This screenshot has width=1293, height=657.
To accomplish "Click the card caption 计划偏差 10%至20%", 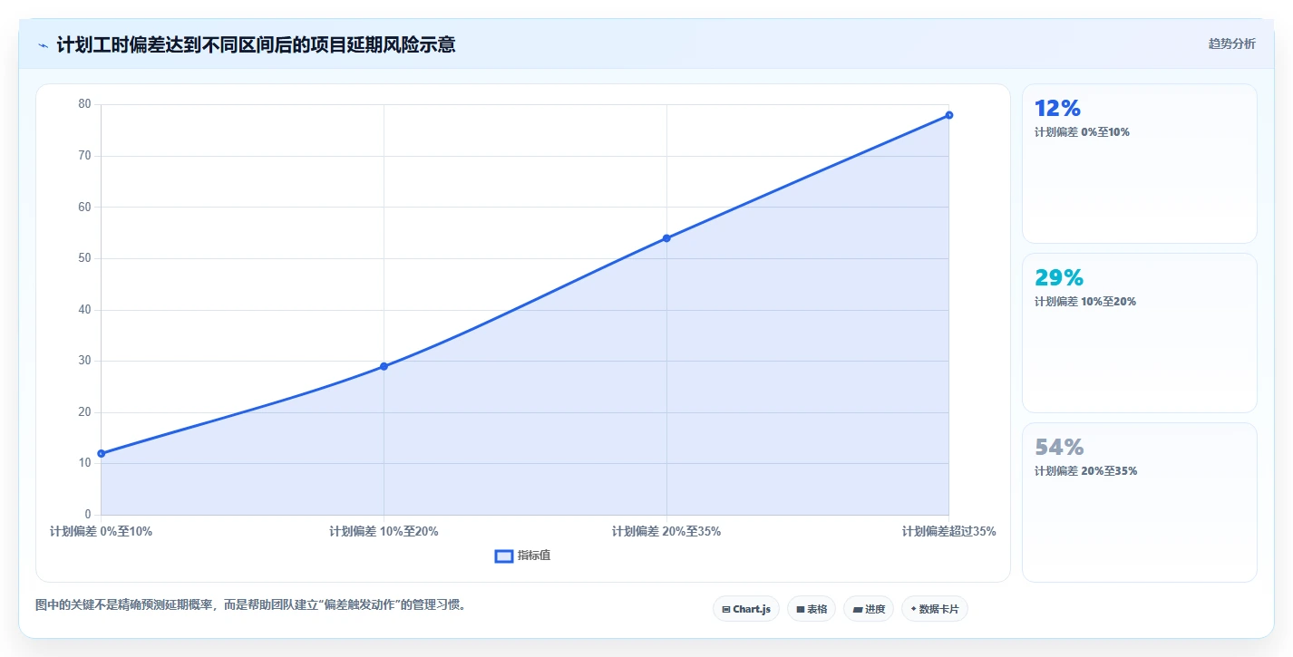I will pyautogui.click(x=1085, y=302).
